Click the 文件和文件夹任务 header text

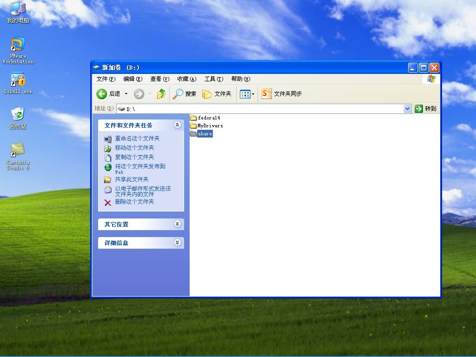128,126
